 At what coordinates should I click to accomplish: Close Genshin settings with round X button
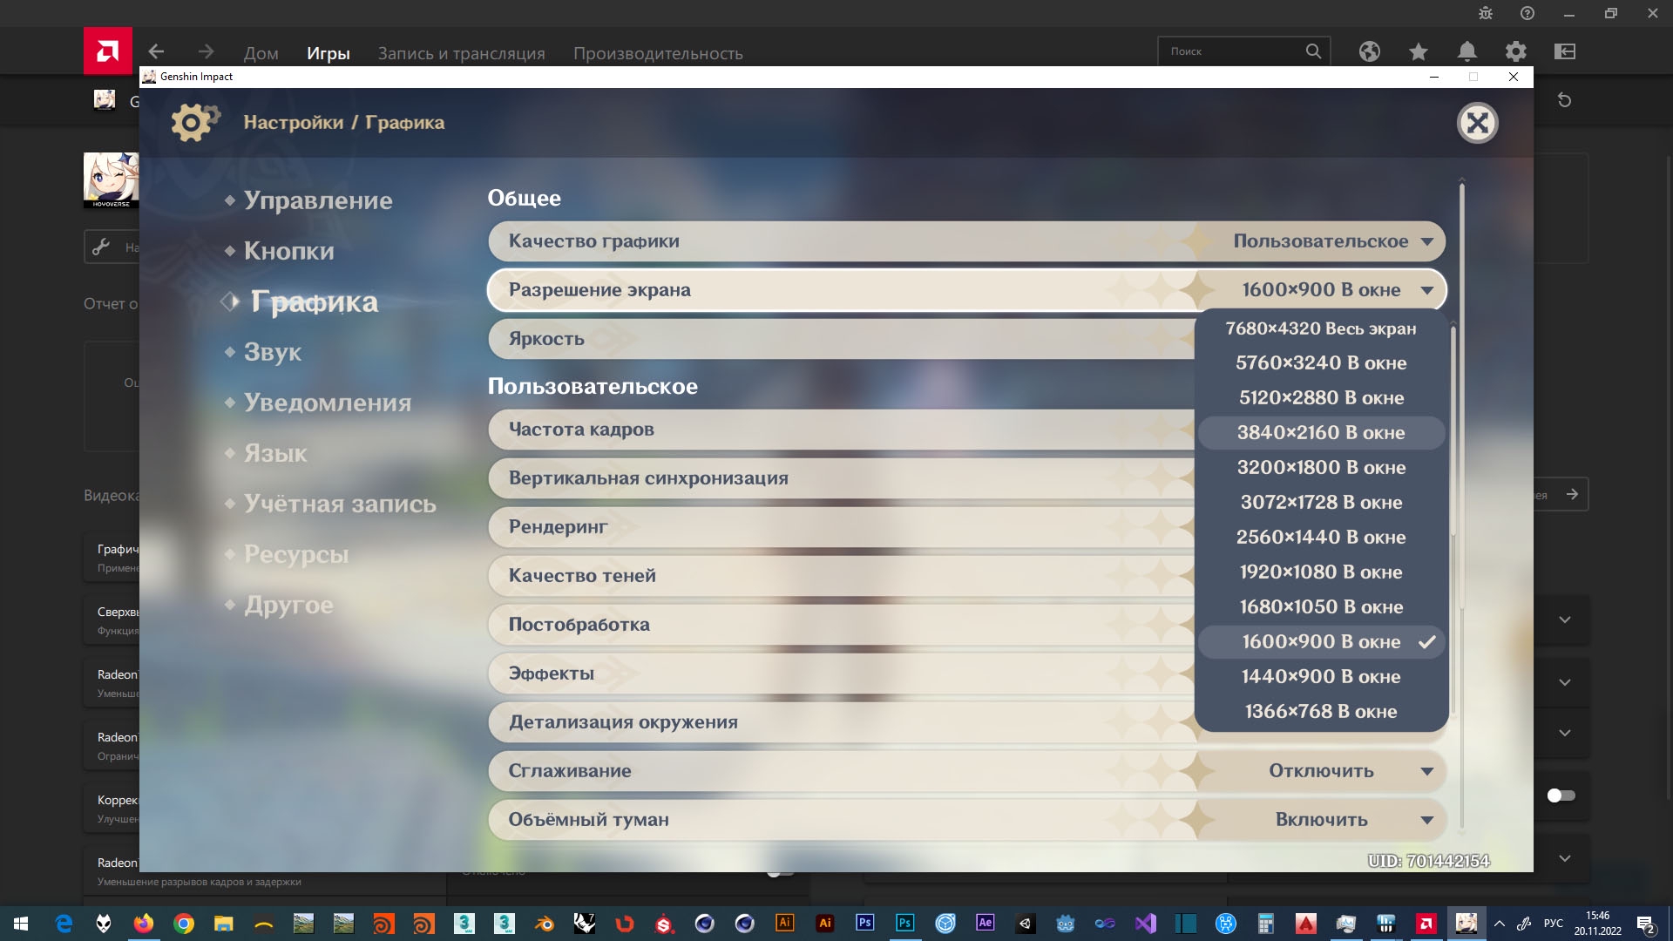(1477, 123)
